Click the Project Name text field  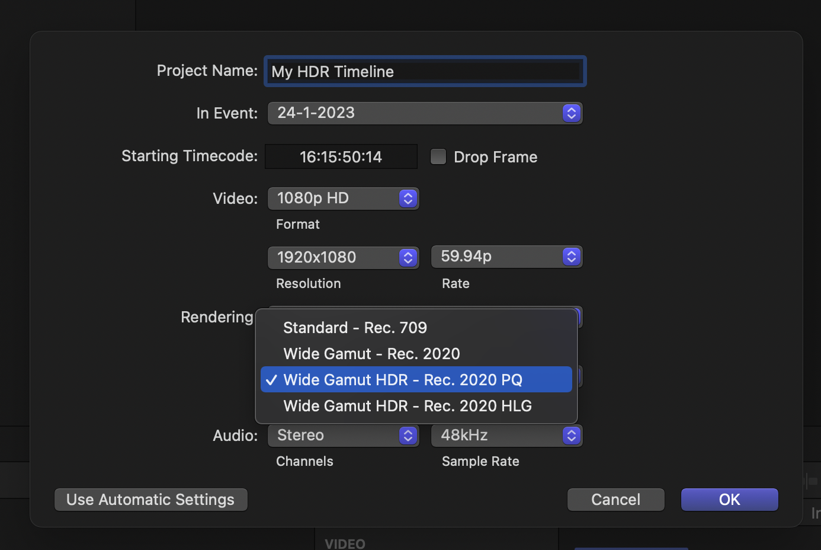(x=424, y=72)
